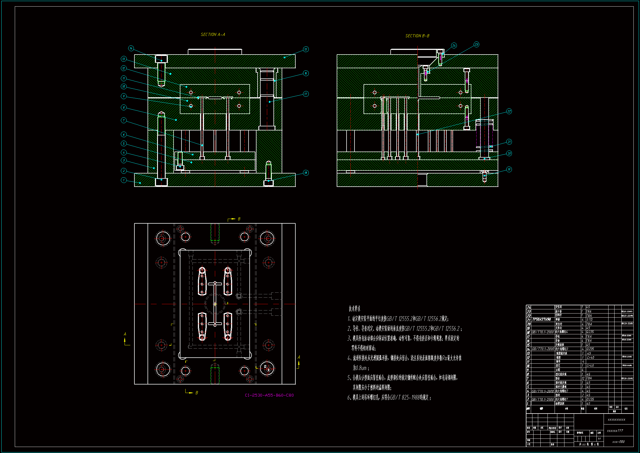Select part balloon number 18
Screen dimensions: 640x453
pos(305,173)
